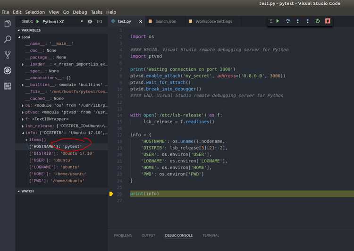Select the __package__: None variable
Viewport: 354px width, 251px height.
(x=61, y=58)
